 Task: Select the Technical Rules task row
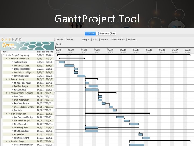28,62
